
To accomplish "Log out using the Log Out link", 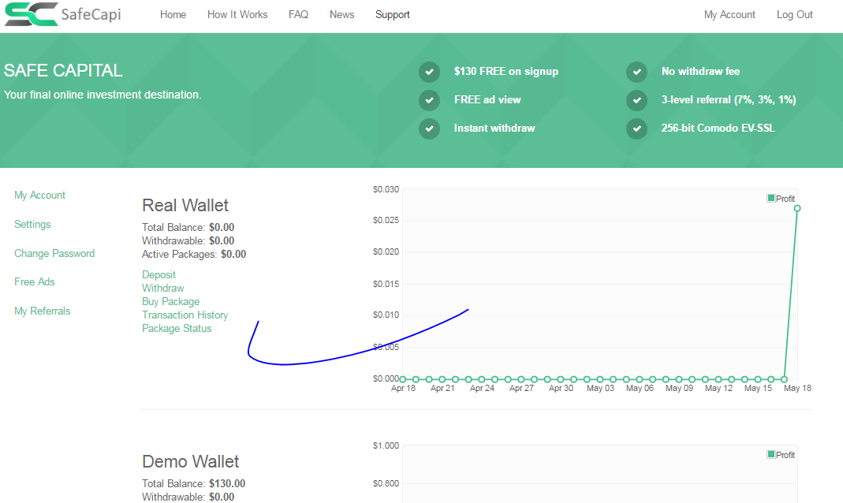I will 794,15.
